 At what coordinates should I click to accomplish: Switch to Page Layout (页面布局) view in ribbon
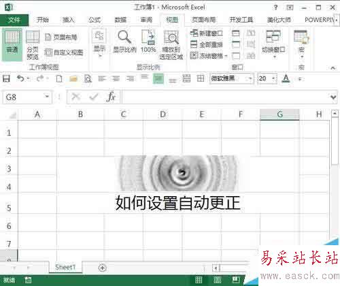[61, 37]
